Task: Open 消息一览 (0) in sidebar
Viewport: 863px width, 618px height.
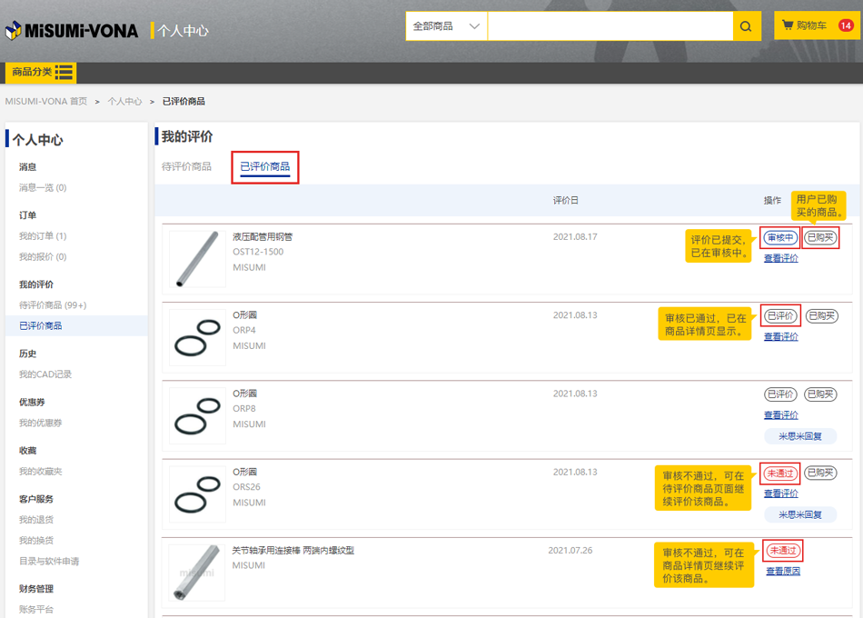Action: (x=43, y=188)
